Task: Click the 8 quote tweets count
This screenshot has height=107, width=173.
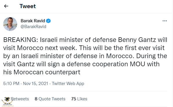Action: 36,99
